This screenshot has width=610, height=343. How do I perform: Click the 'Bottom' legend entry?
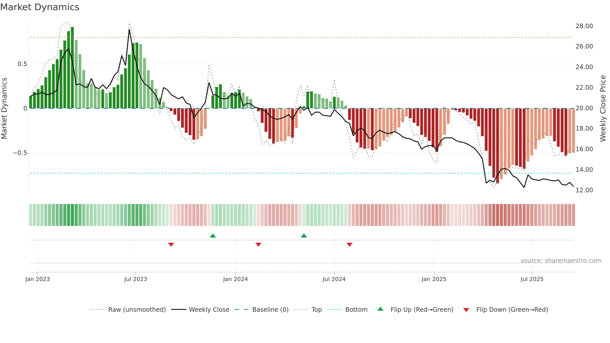pos(347,309)
